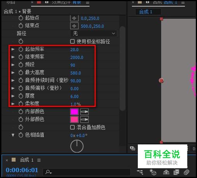Click 结束点 value 500.0,250.0
197x178 pixels.
click(92, 26)
